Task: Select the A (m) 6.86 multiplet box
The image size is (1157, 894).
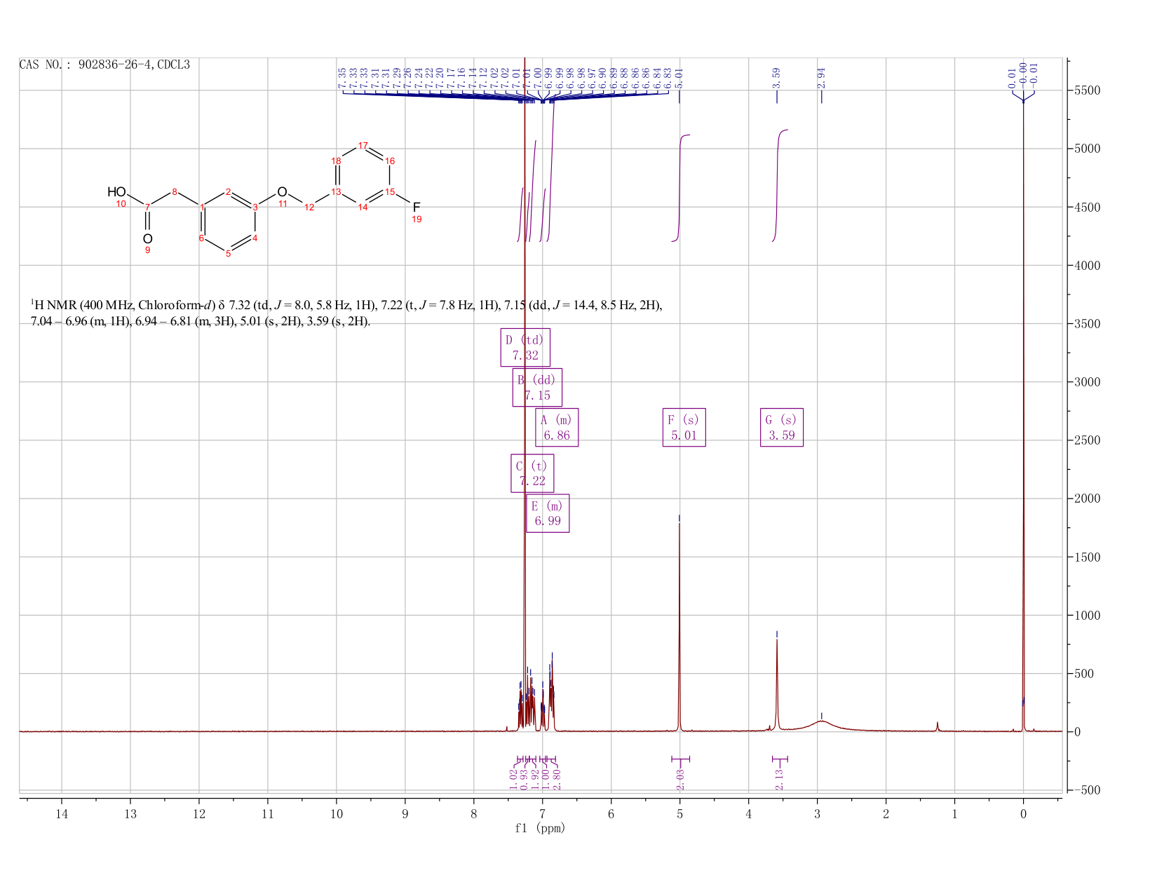Action: point(557,427)
